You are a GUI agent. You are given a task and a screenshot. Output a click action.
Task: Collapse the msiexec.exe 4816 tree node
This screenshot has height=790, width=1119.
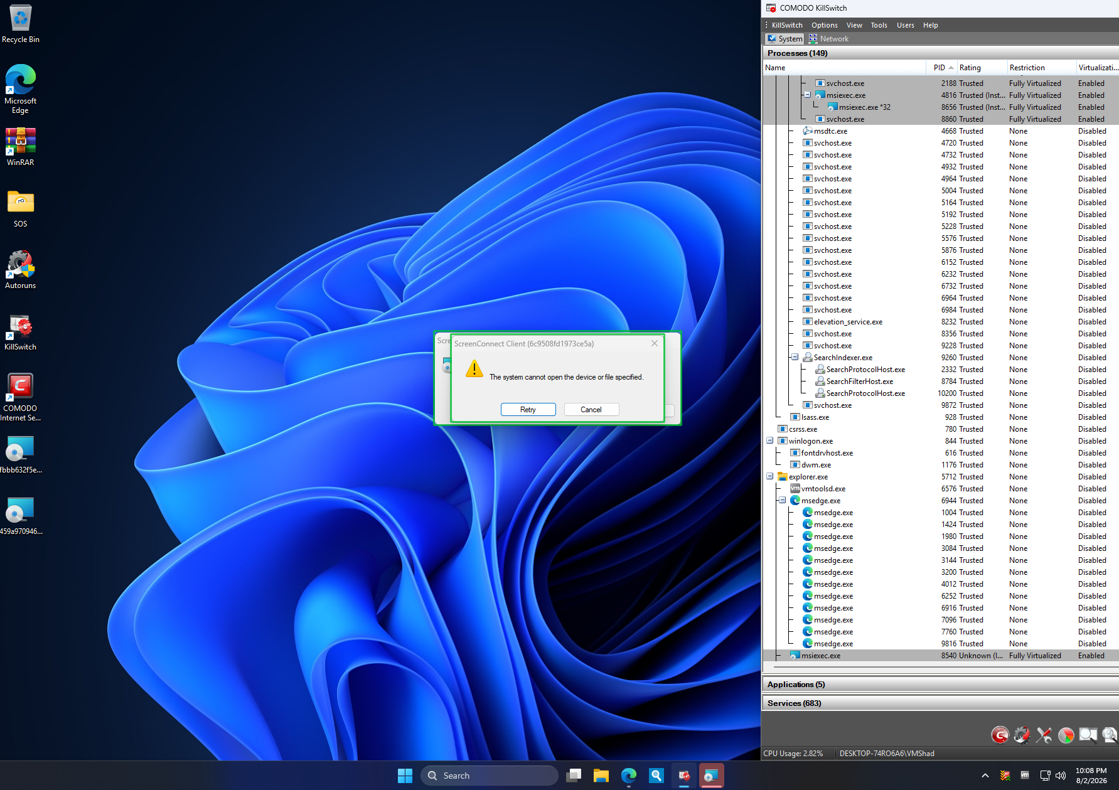(x=808, y=95)
